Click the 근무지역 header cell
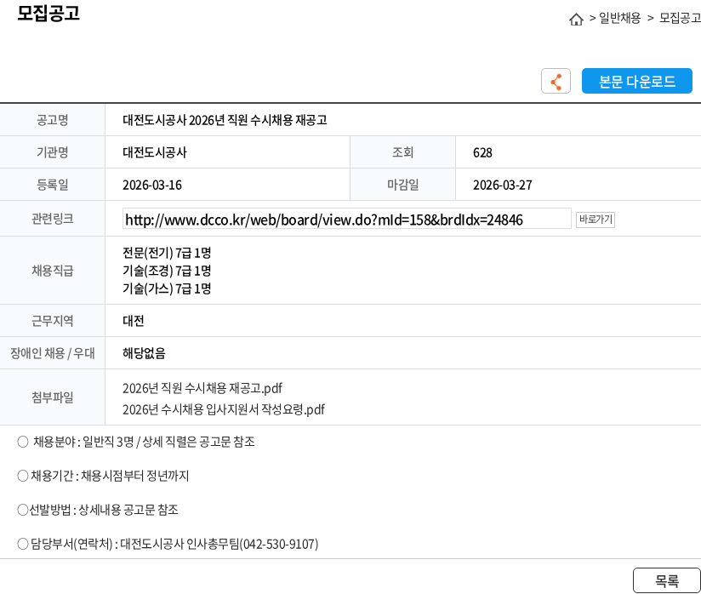Image resolution: width=701 pixels, height=594 pixels. (52, 321)
